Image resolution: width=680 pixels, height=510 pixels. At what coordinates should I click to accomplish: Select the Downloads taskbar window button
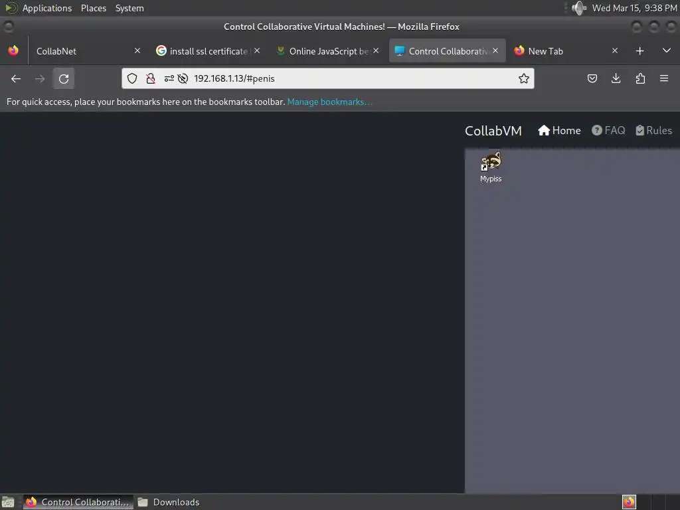point(169,502)
